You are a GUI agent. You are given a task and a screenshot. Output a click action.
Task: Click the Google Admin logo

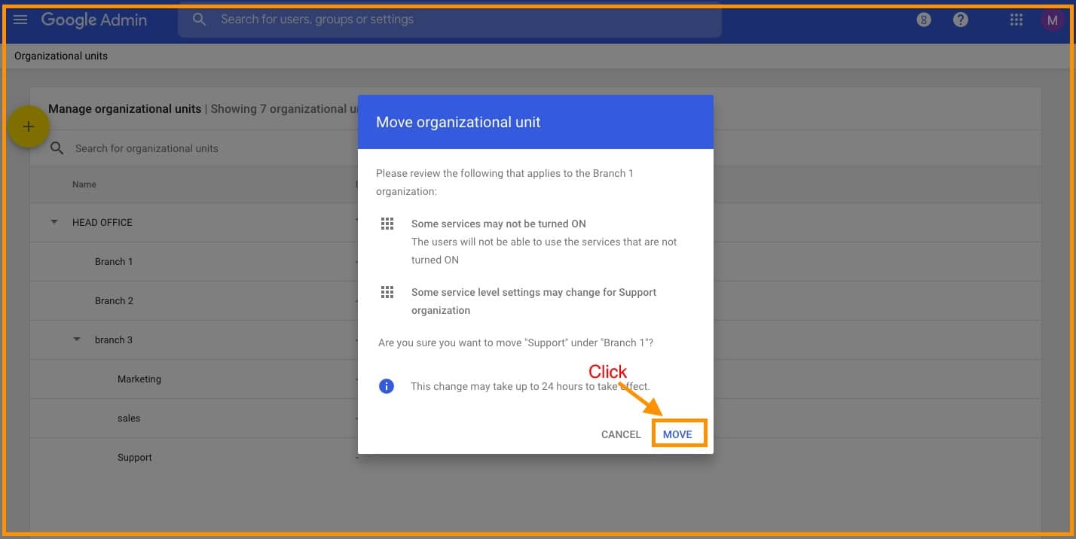pos(94,20)
